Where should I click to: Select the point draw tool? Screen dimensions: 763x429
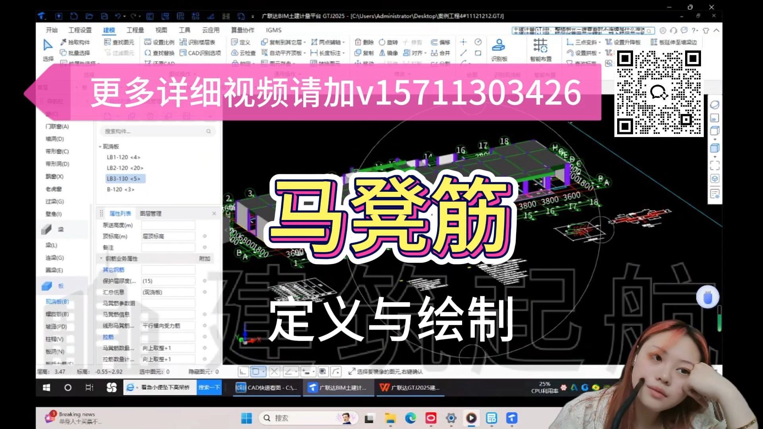click(463, 42)
